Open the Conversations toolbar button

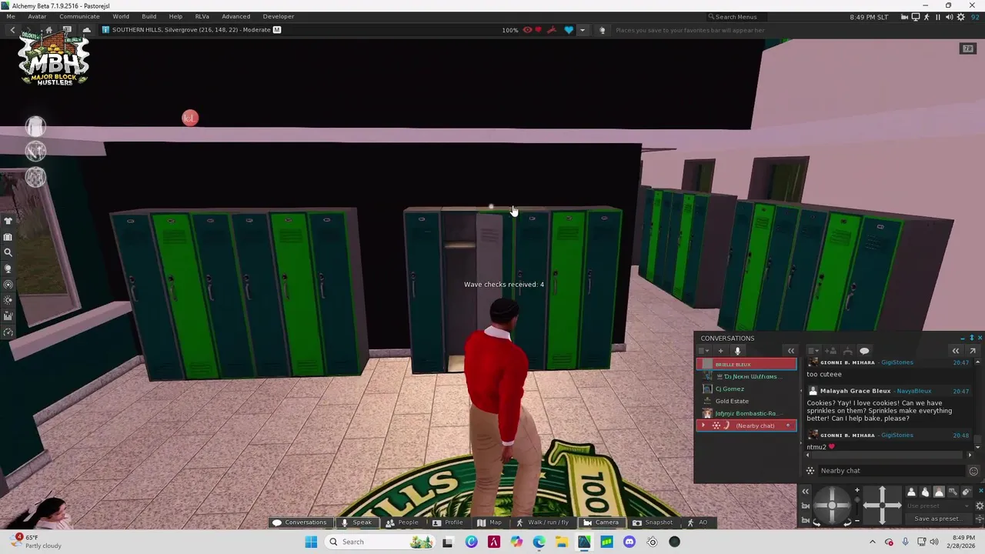point(299,522)
